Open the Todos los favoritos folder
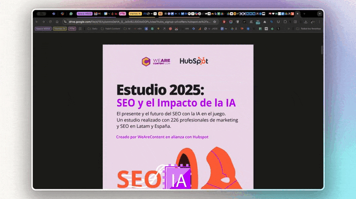 [308, 29]
